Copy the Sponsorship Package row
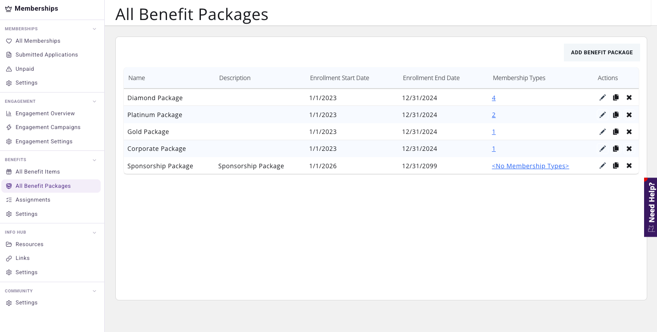Viewport: 657px width, 332px height. click(x=616, y=166)
